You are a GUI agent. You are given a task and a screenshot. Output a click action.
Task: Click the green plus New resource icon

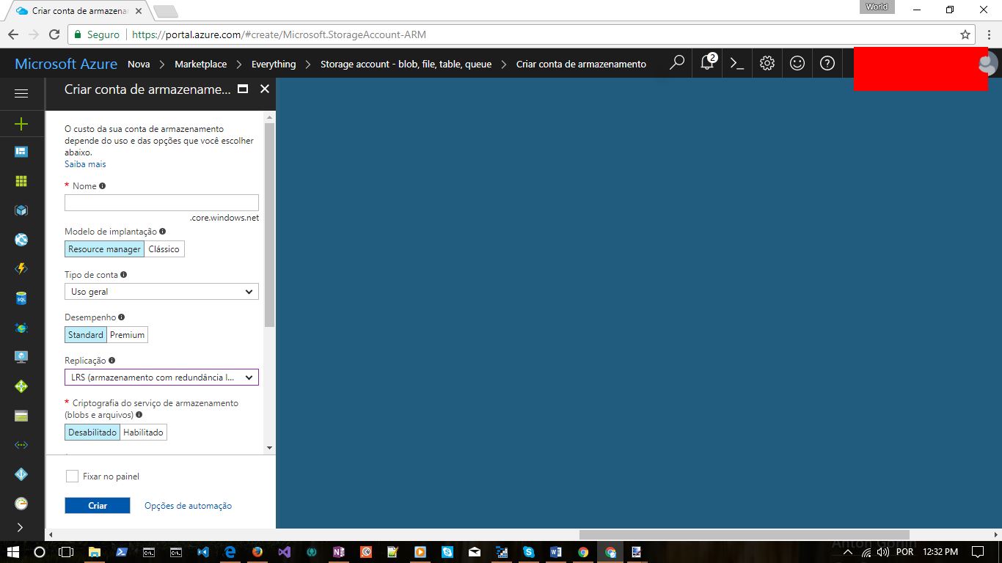coord(21,124)
